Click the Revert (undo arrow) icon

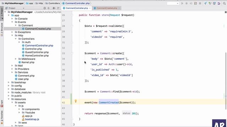point(219,3)
